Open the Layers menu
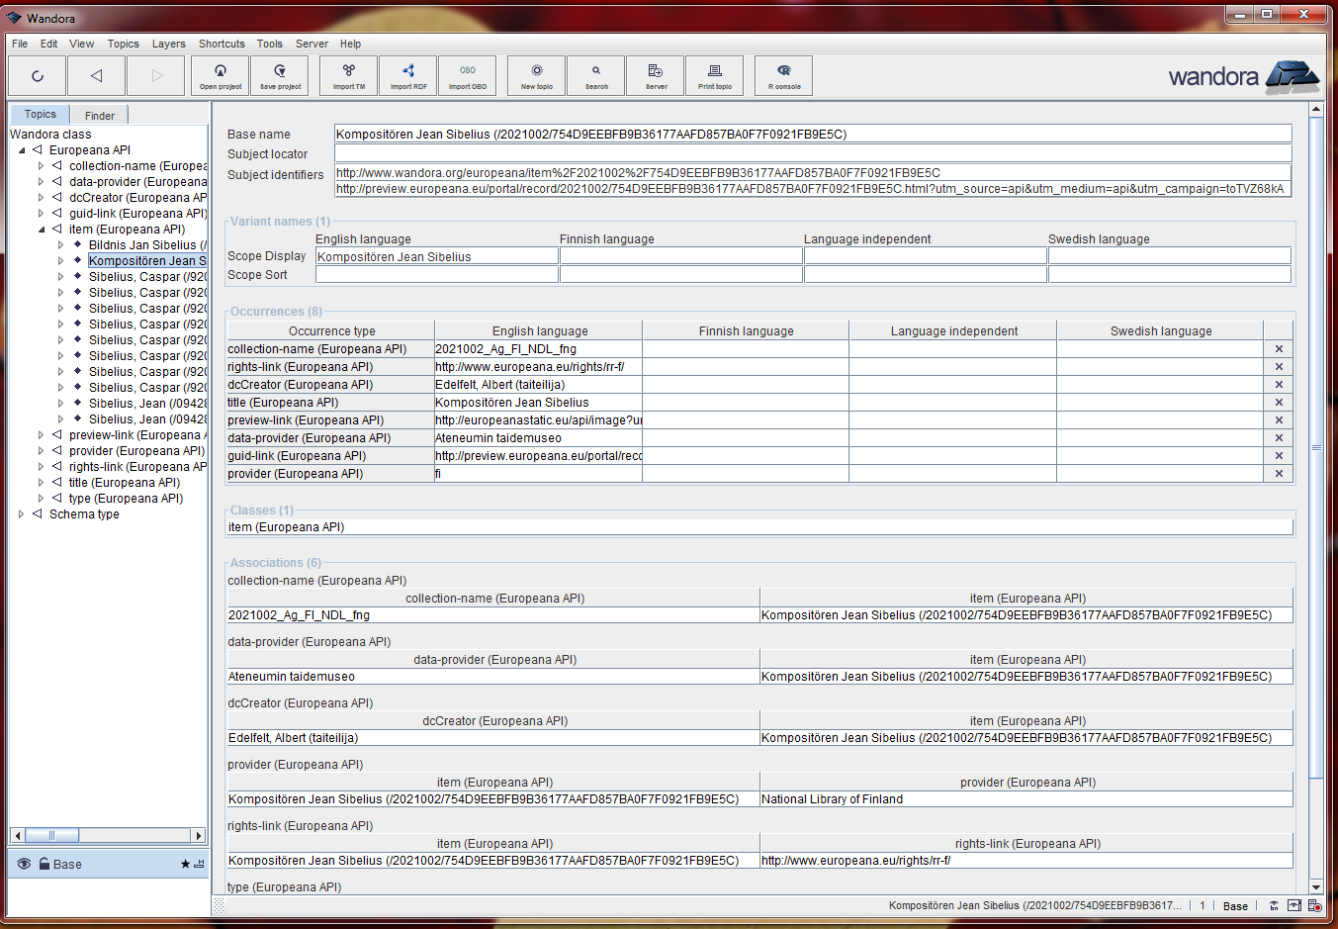Viewport: 1338px width, 929px height. (x=168, y=44)
